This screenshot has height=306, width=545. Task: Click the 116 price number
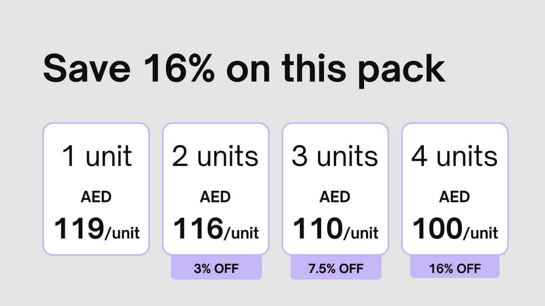pos(198,229)
